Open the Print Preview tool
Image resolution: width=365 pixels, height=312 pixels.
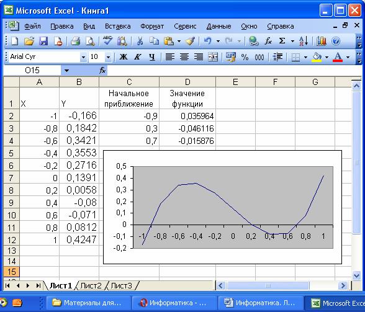tap(90, 41)
